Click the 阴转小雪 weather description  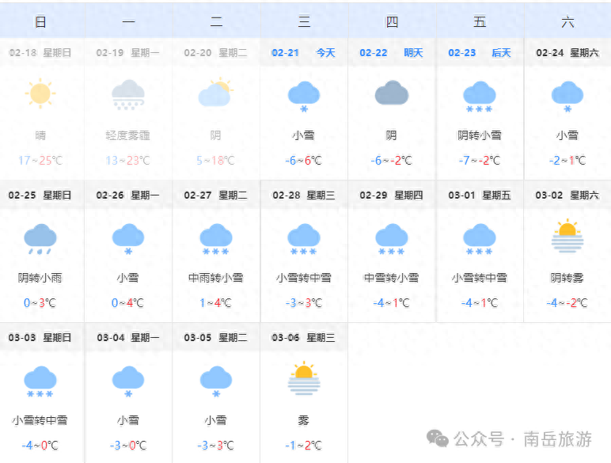480,135
